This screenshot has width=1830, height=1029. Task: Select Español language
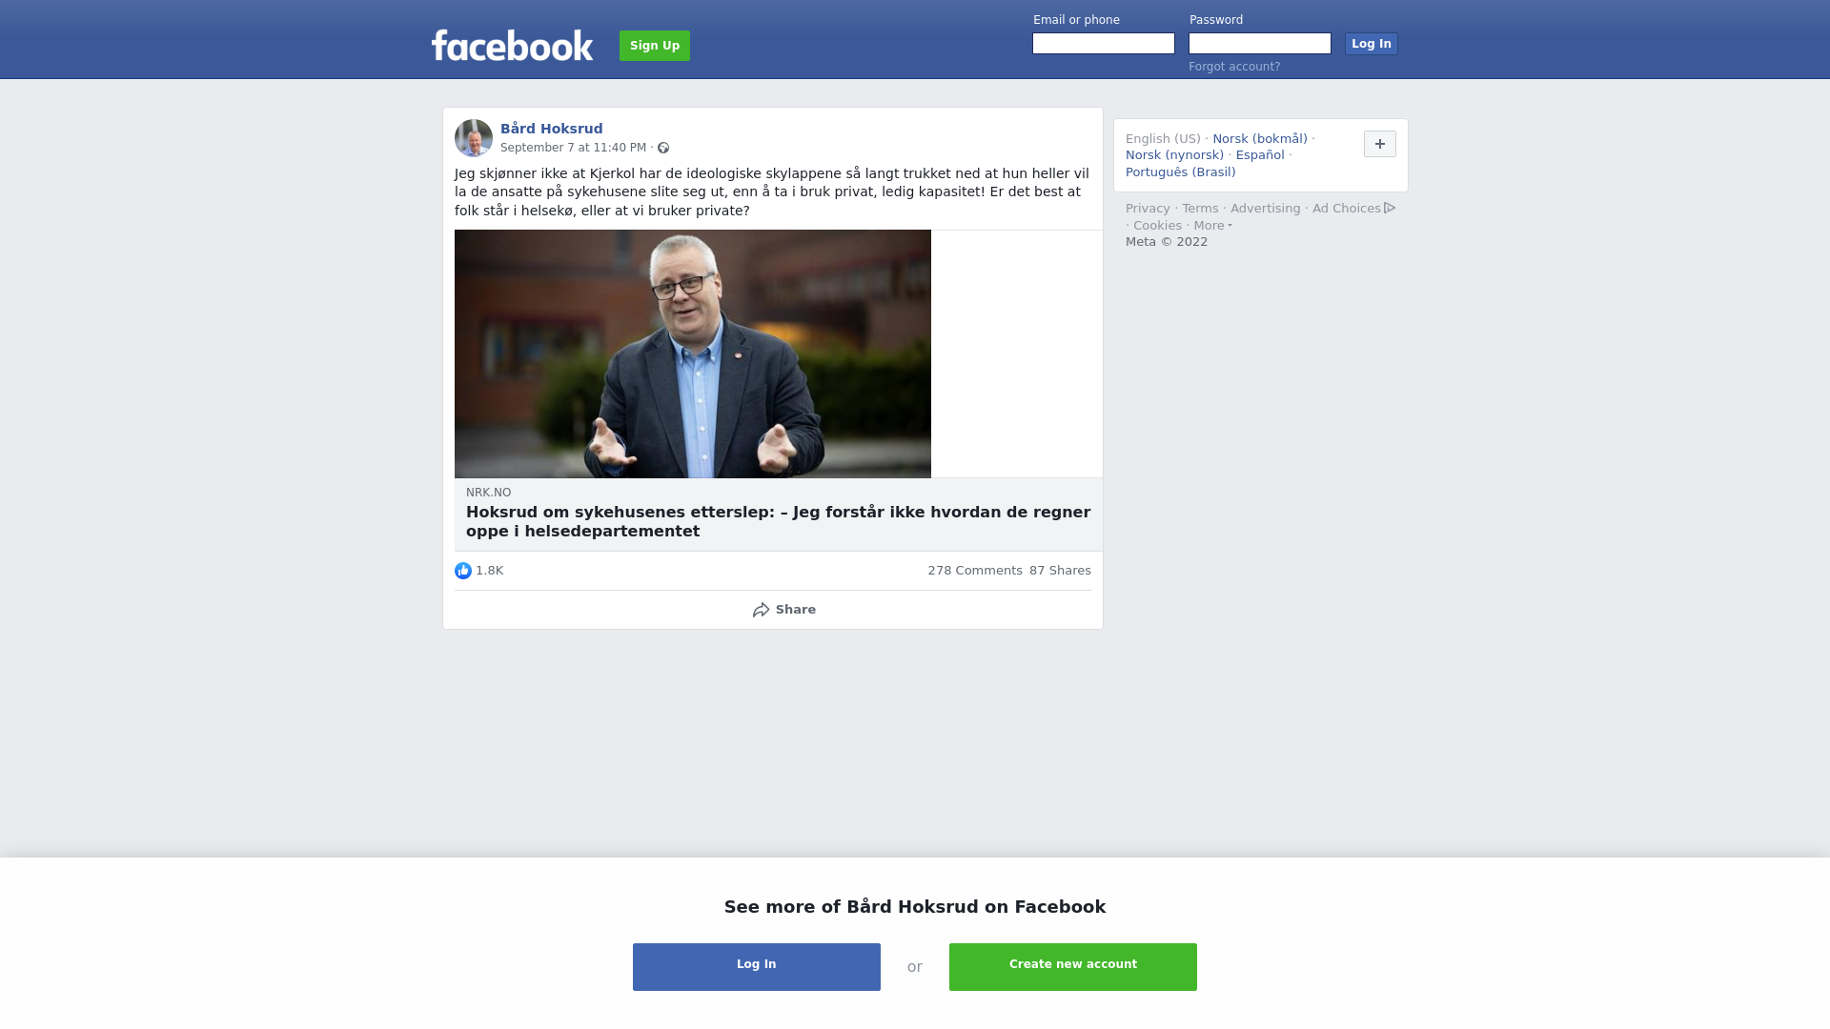tap(1260, 155)
